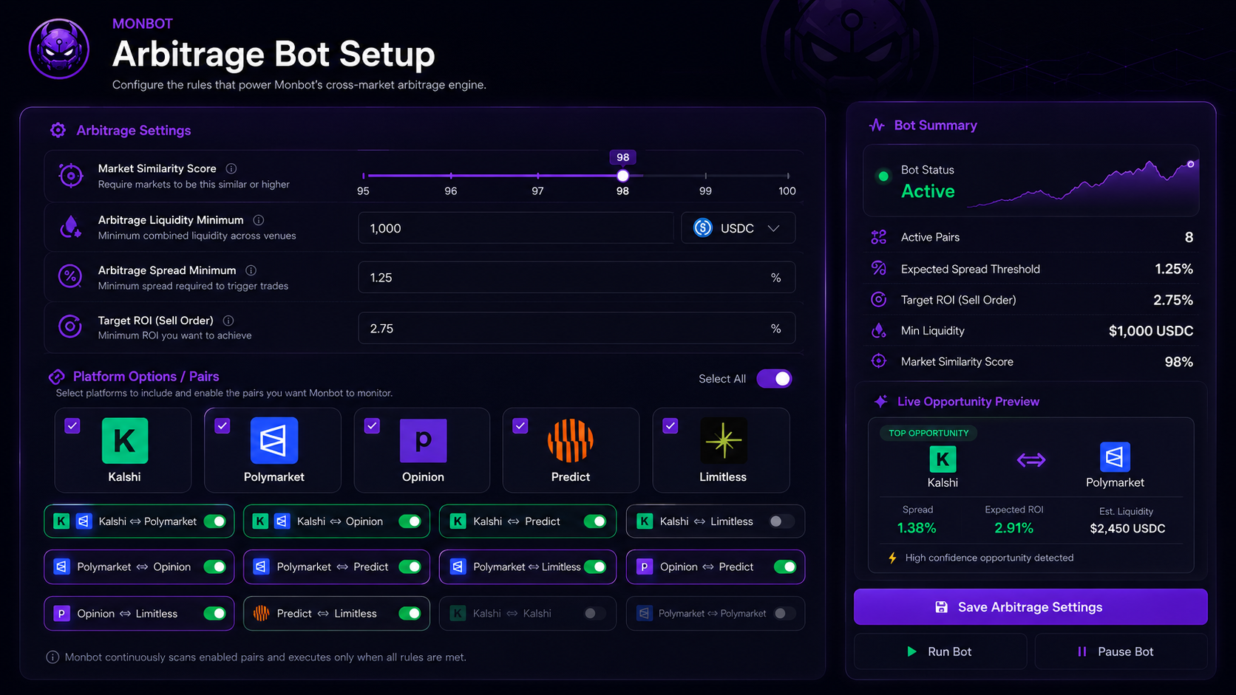Disable the Kalshi ⇔ Polymarket pair toggle
The width and height of the screenshot is (1236, 695).
point(215,521)
